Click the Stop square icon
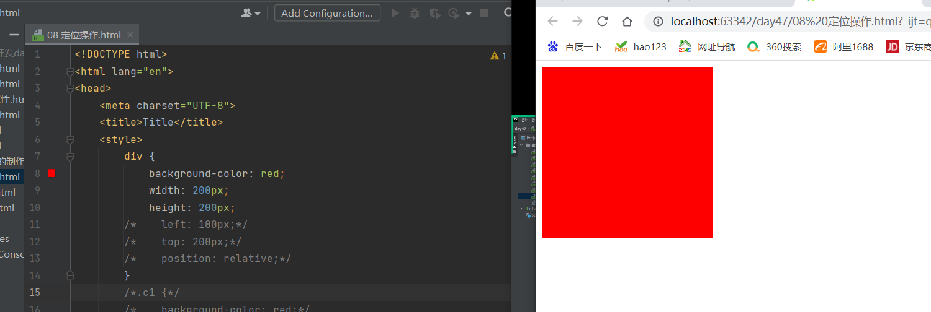 [484, 13]
